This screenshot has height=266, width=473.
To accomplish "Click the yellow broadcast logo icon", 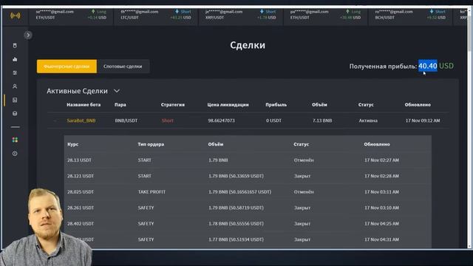I will (x=15, y=16).
